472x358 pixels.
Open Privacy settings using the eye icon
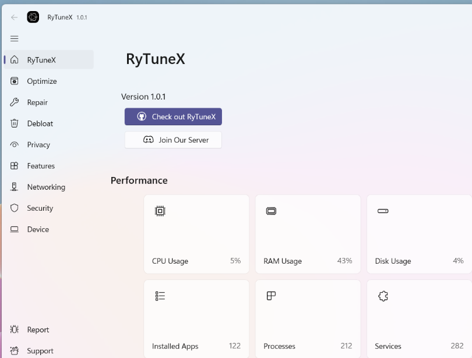[x=14, y=144]
